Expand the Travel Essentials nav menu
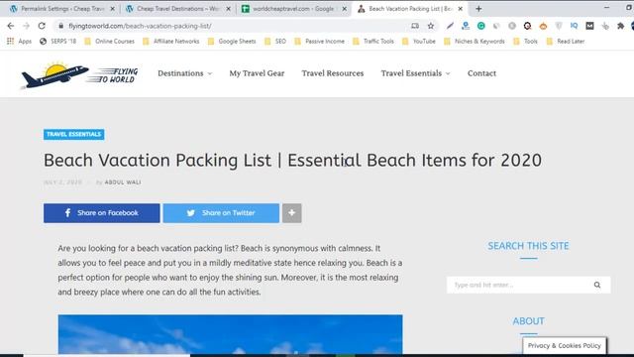 point(415,73)
